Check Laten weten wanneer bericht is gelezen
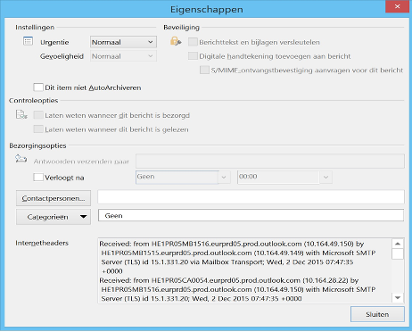The height and width of the screenshot is (332, 412). pos(38,129)
